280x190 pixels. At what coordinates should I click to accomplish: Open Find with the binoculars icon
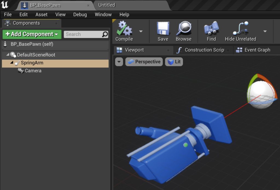[211, 28]
